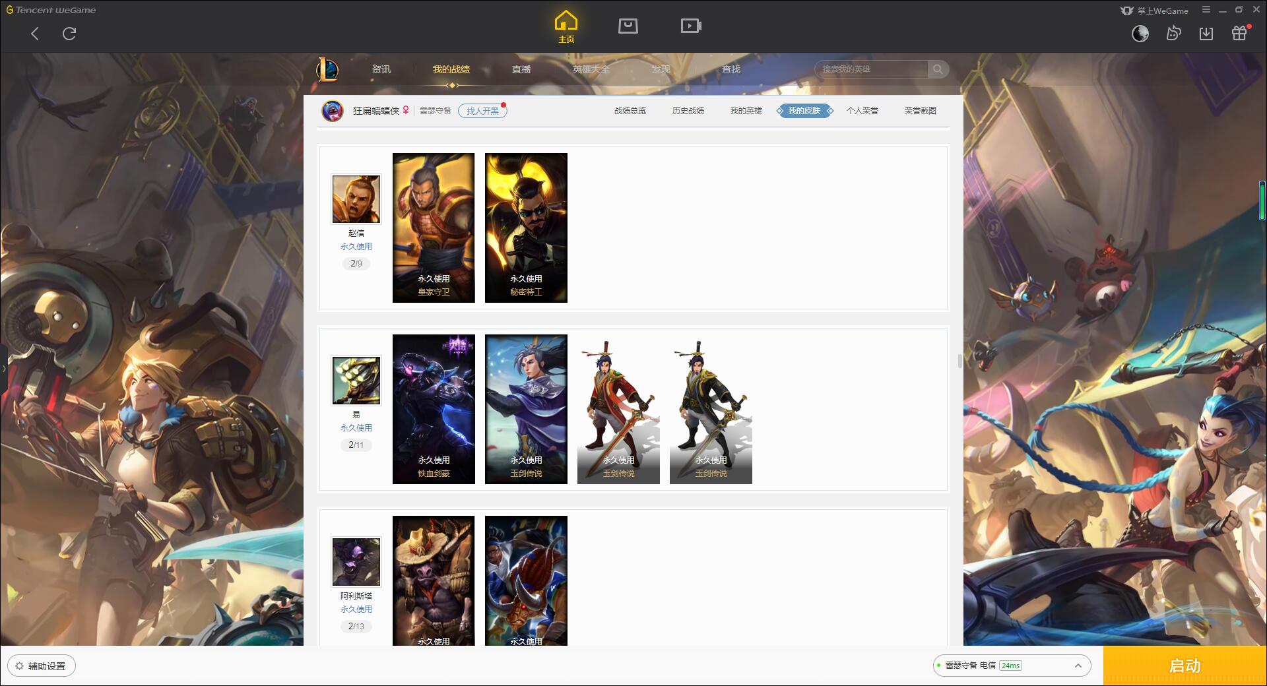Switch to 战绩总览 sub-tab
Image resolution: width=1267 pixels, height=686 pixels.
click(x=630, y=111)
